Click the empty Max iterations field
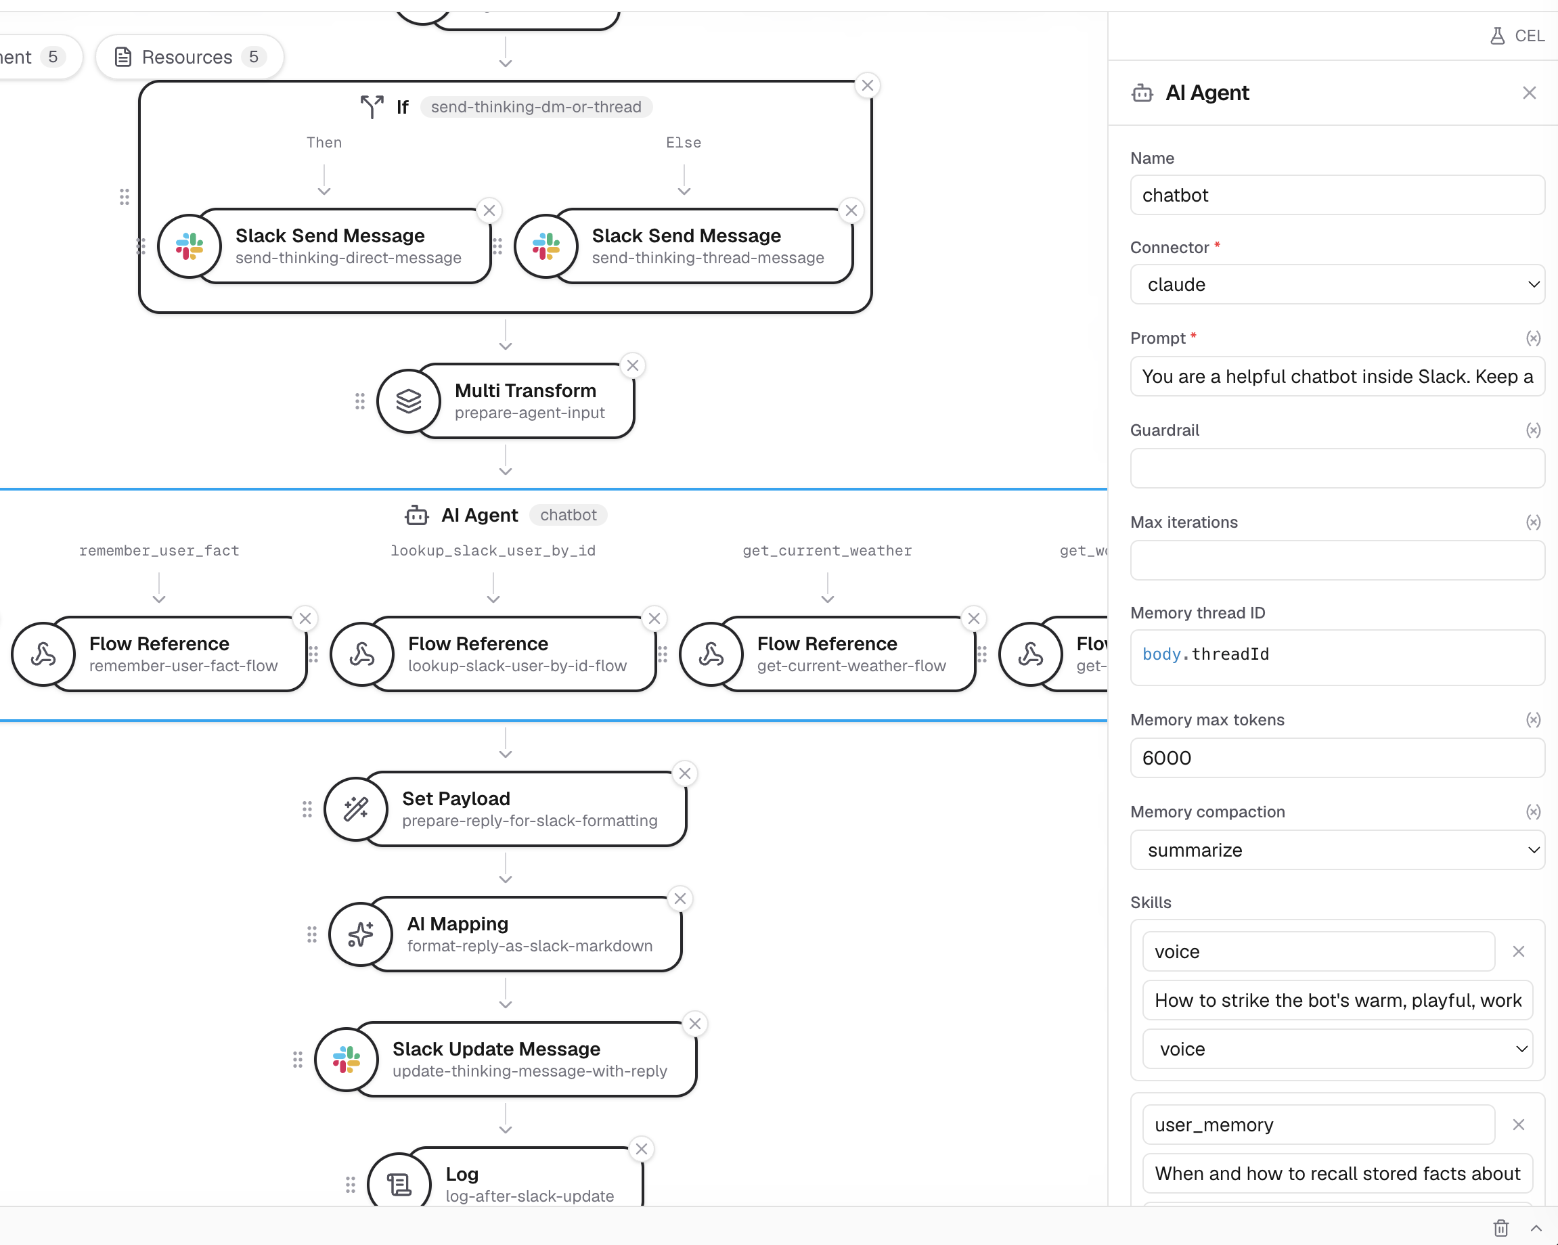Screen dimensions: 1558x1245 pyautogui.click(x=1337, y=560)
